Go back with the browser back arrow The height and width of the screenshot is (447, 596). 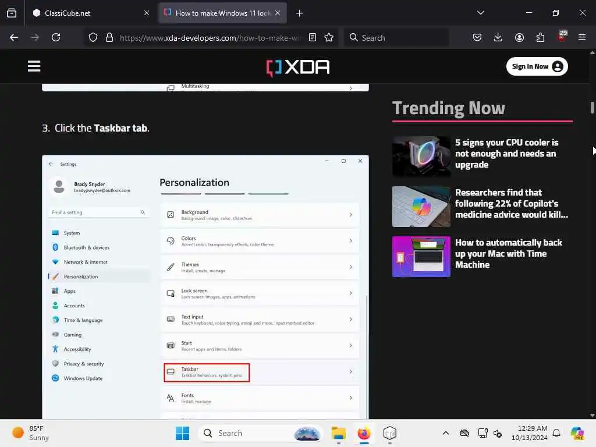point(14,37)
